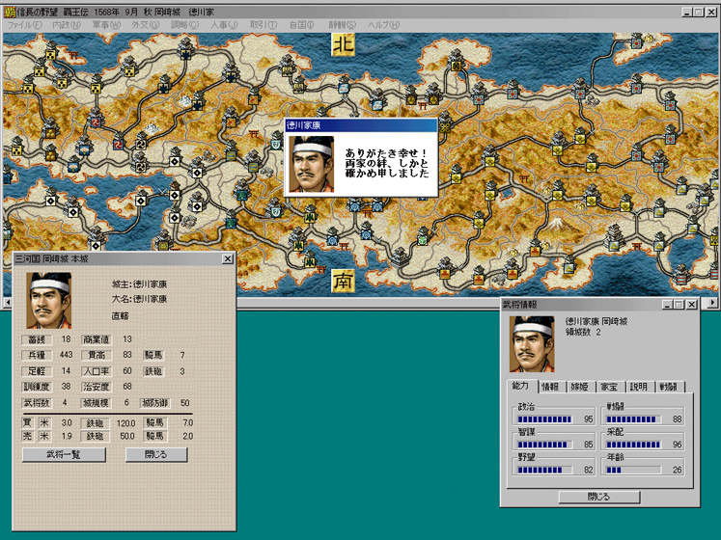Click the 北 compass marker on map
The image size is (721, 540).
(343, 44)
